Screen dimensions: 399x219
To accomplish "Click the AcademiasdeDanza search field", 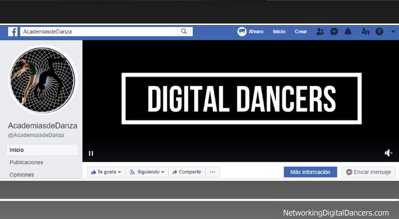I will [x=98, y=32].
